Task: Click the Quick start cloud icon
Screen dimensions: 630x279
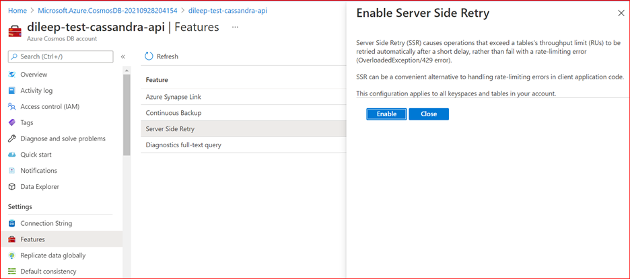Action: (12, 155)
